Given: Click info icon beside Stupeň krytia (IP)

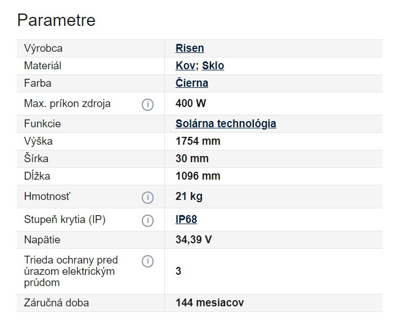Looking at the screenshot, I should 147,220.
